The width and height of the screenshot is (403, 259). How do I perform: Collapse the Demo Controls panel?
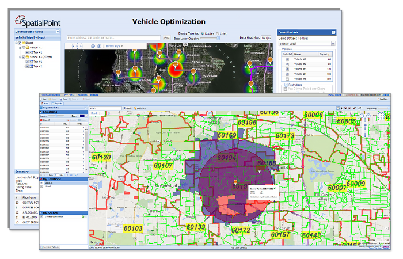tap(333, 32)
